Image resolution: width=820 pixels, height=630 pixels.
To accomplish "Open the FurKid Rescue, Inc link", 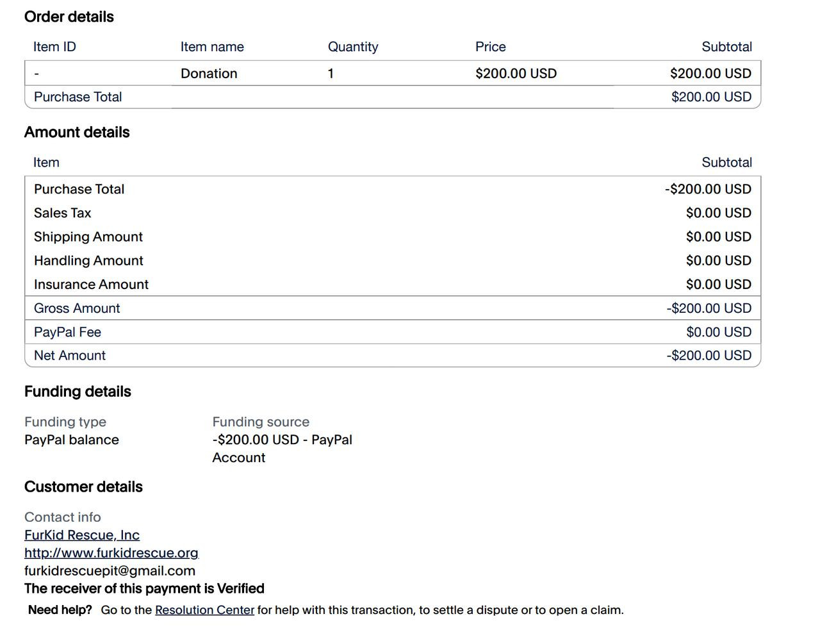I will [x=82, y=535].
